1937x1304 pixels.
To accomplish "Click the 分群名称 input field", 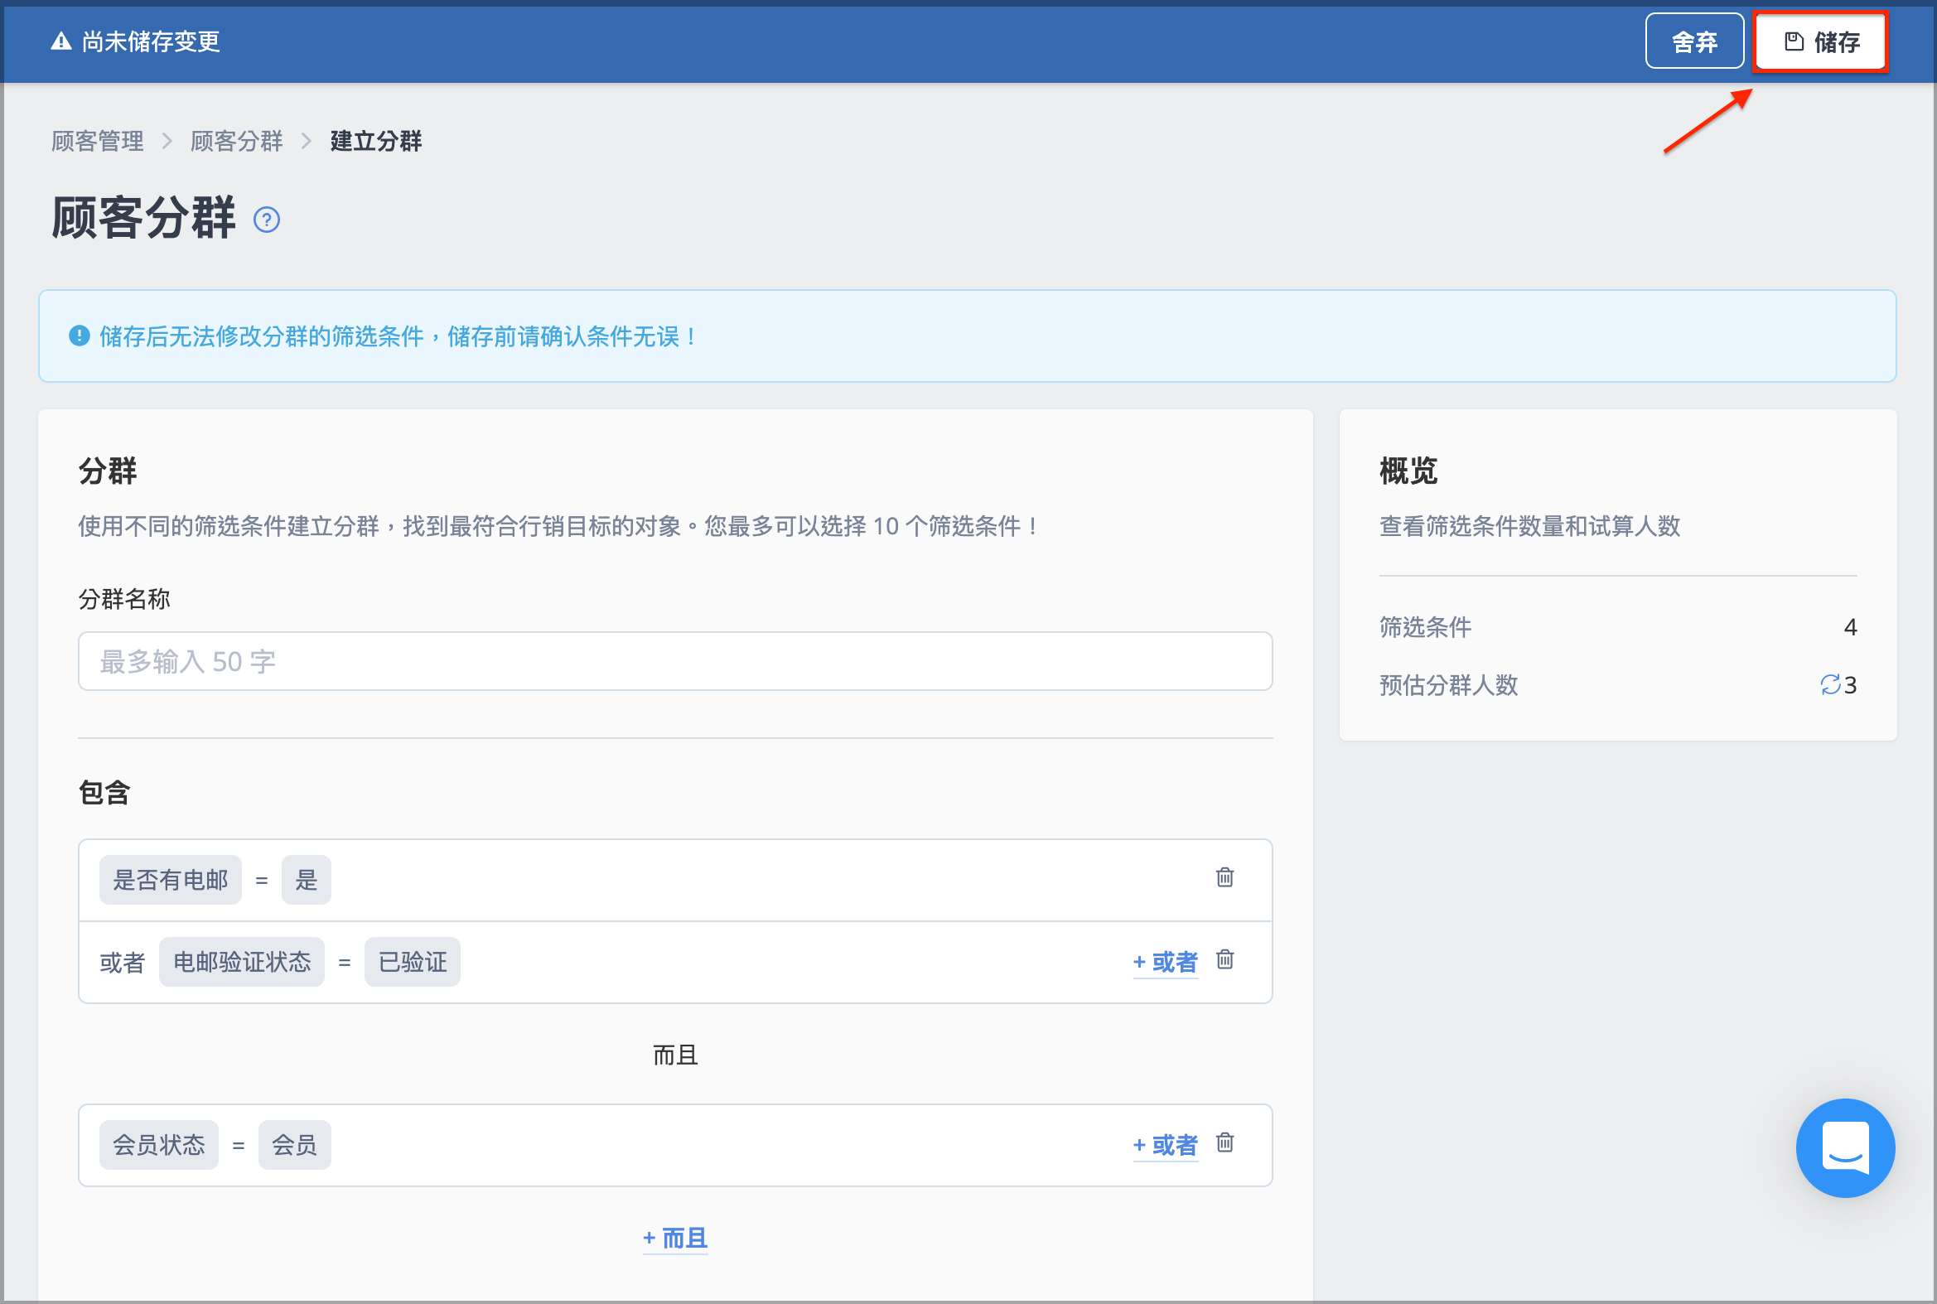I will click(674, 661).
